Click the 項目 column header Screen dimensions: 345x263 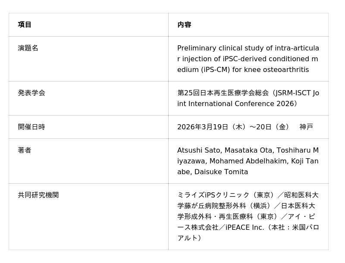[x=25, y=25]
